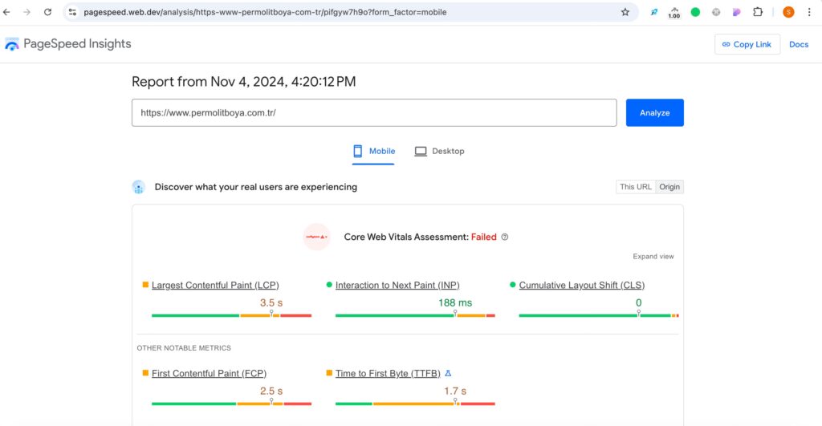Switch to the Desktop tab
Viewport: 822px width, 426px height.
tap(439, 152)
